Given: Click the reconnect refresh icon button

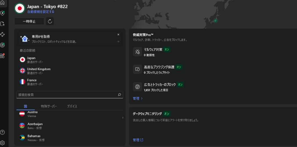Looking at the screenshot, I should coord(50,21).
